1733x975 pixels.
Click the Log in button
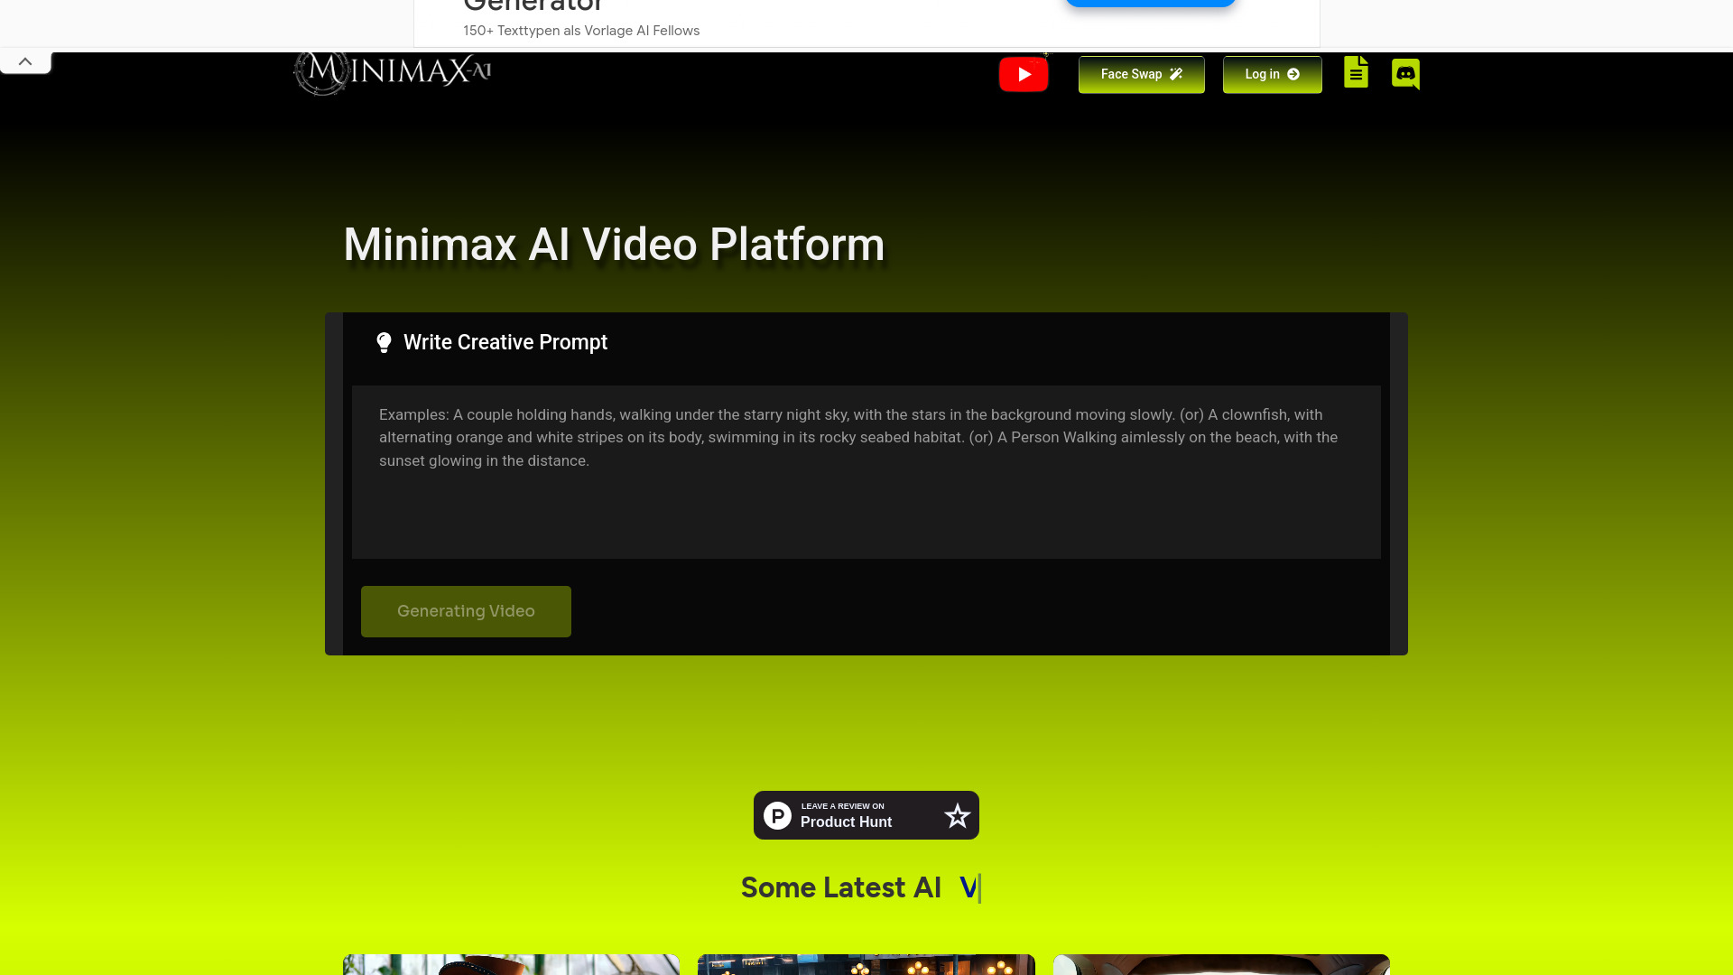[1272, 74]
